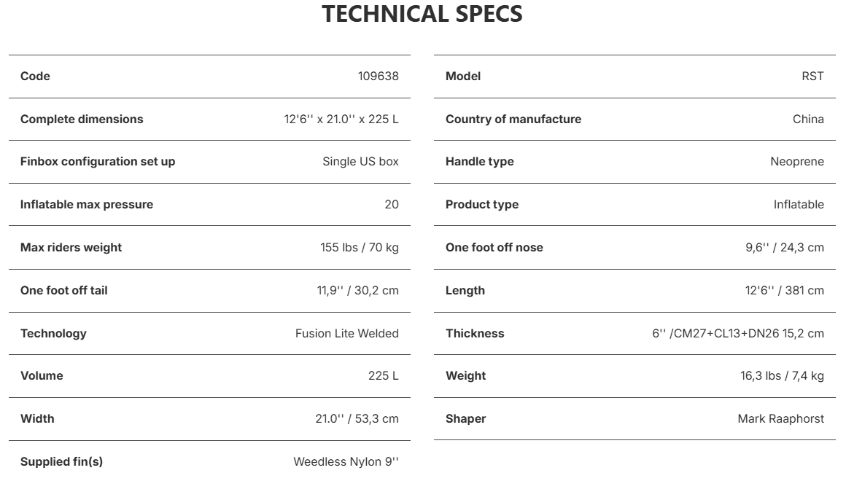
Task: Select the Neoprene handle type value
Action: (797, 161)
